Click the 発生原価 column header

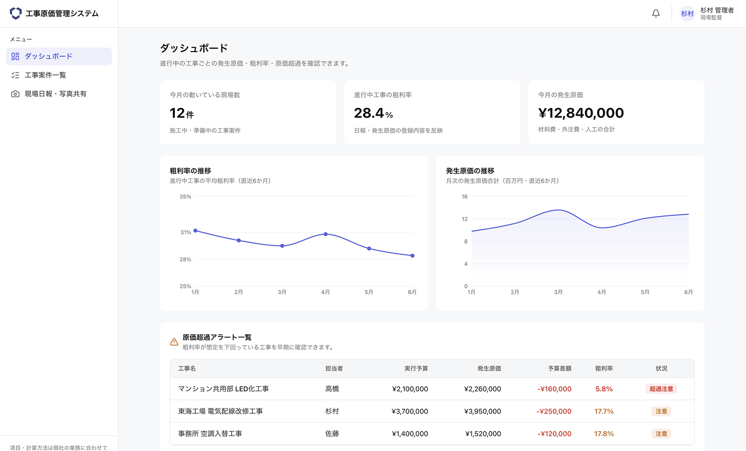click(x=489, y=368)
